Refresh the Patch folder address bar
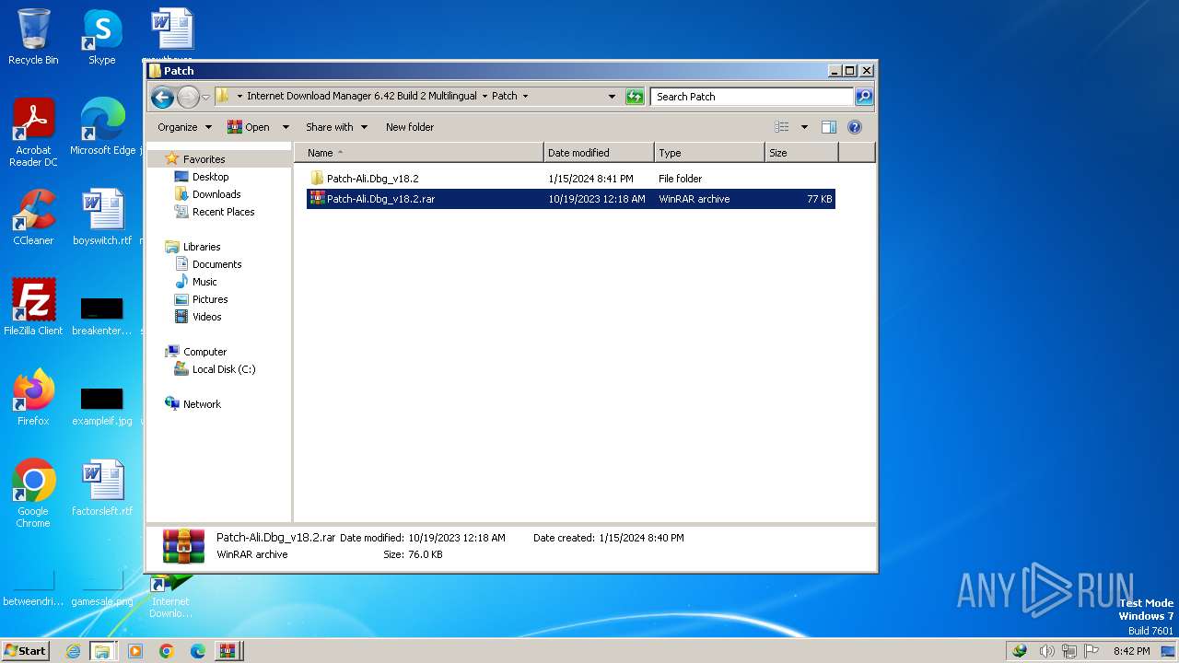The image size is (1179, 663). pos(635,96)
